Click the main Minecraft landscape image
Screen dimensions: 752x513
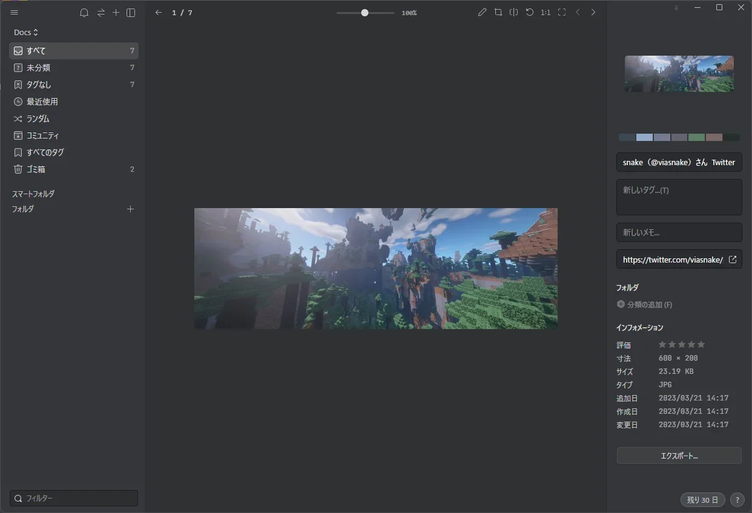click(x=376, y=269)
